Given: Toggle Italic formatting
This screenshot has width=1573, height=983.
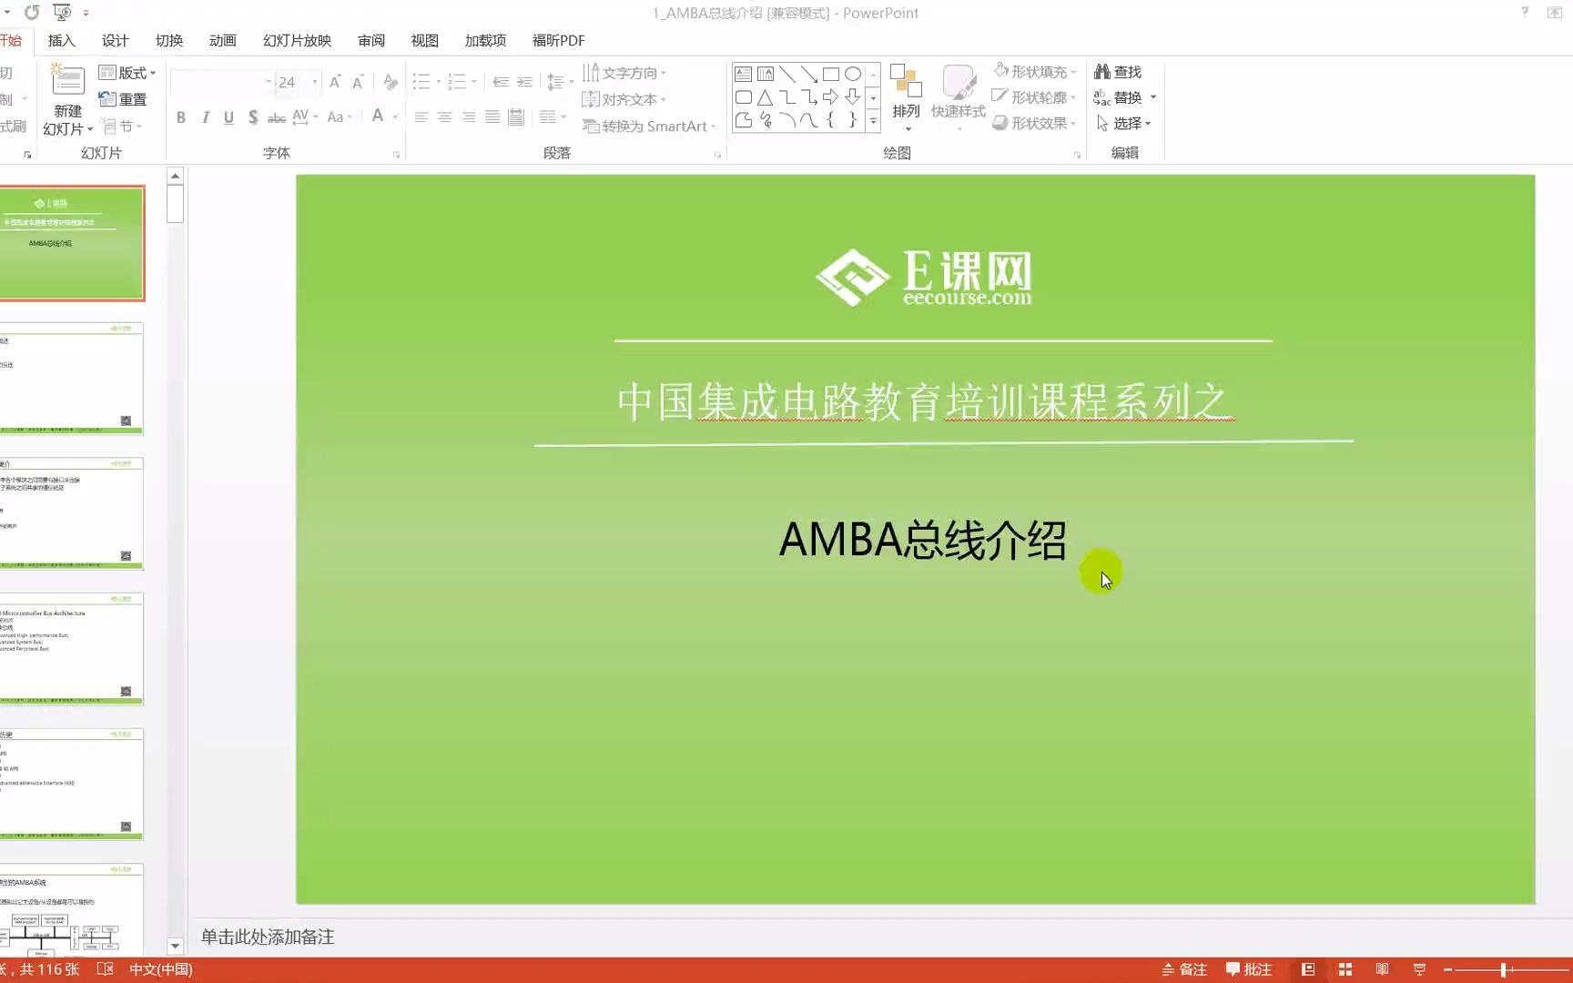Looking at the screenshot, I should 206,117.
